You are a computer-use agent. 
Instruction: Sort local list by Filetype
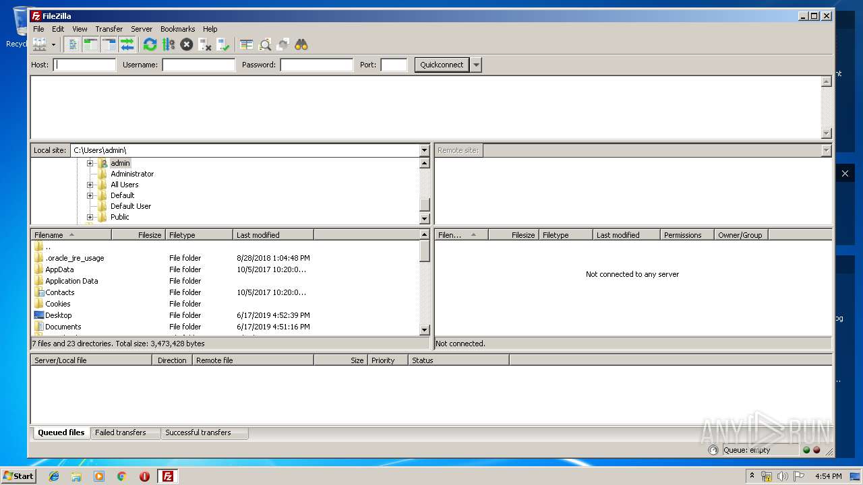point(200,235)
